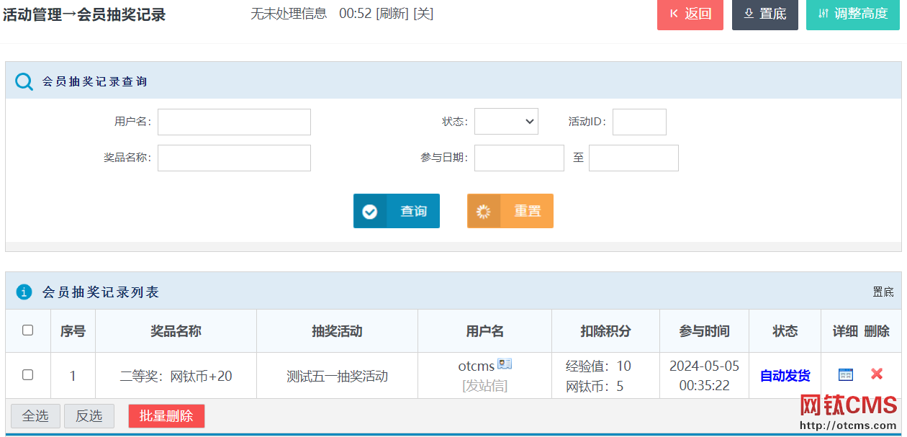Click into the 用户名 input field
This screenshot has height=437, width=907.
[234, 122]
